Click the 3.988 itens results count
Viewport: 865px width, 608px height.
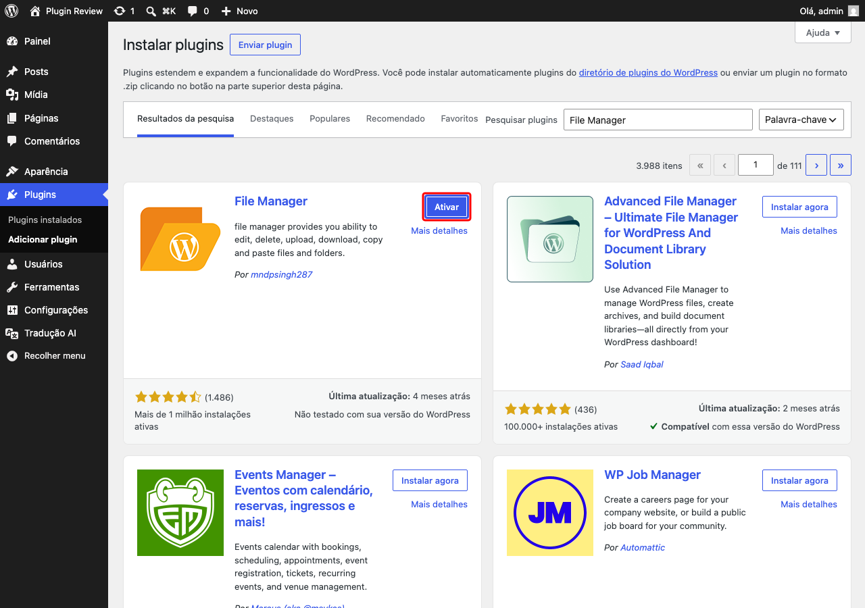[x=660, y=166]
